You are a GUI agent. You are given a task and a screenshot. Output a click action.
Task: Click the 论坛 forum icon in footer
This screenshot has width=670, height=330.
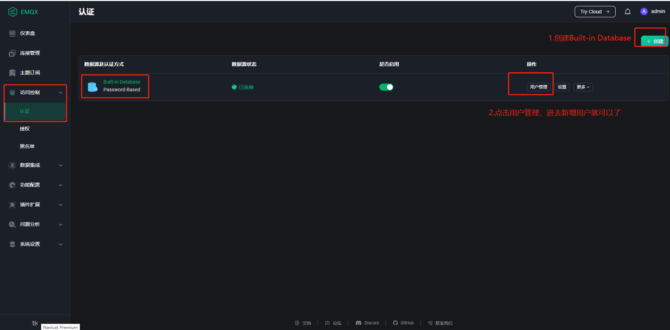327,323
